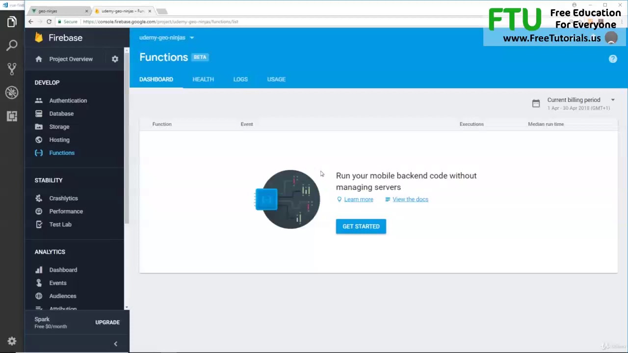Click the Event column header
The width and height of the screenshot is (628, 353).
247,124
